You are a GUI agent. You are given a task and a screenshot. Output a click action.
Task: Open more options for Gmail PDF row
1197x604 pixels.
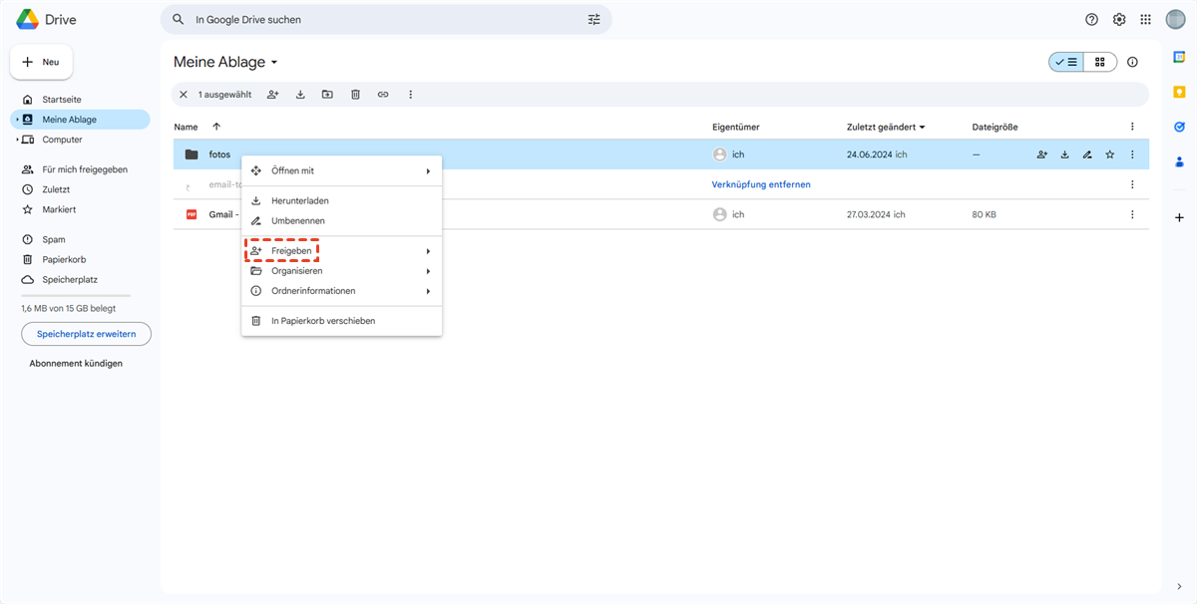tap(1132, 214)
